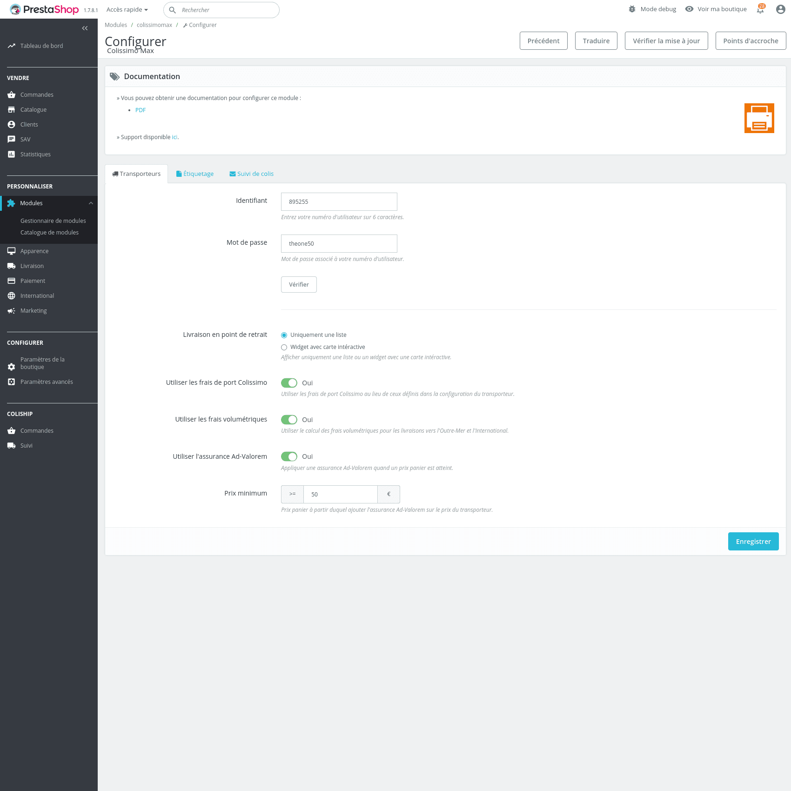Turn off the Ad-Valorem insurance toggle

pyautogui.click(x=289, y=456)
